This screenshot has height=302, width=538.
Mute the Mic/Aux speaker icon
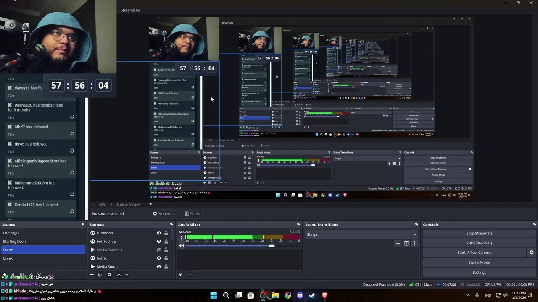click(182, 246)
